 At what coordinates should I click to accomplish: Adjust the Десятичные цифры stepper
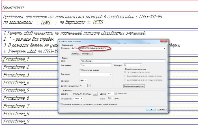click(89, 86)
